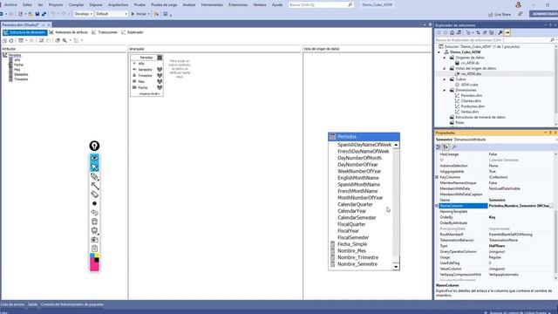Viewport: 558px width, 314px height.
Task: Click the zoom magnifier icon in dimension toolbar
Action: (65, 41)
